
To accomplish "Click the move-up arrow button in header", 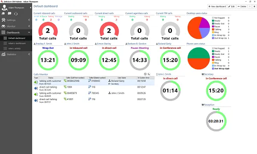I will [250, 6].
